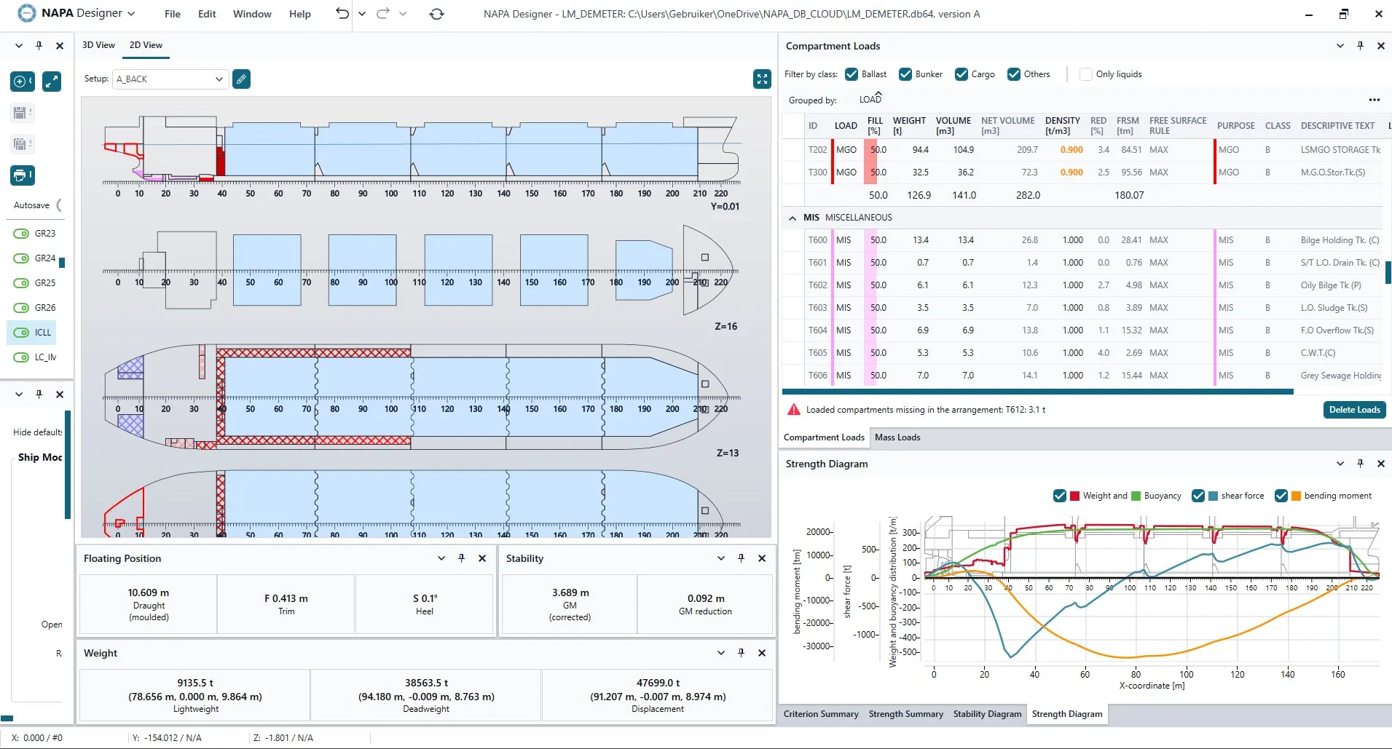Click the refresh/sync circular arrows icon
Screen dimensions: 1392x749
pyautogui.click(x=437, y=14)
